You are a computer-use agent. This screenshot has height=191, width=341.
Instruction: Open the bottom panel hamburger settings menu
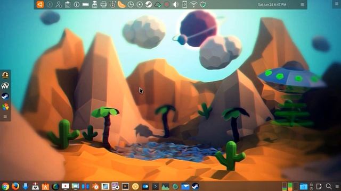337,186
